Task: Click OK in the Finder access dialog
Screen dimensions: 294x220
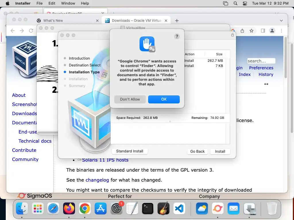Action: coord(164,99)
